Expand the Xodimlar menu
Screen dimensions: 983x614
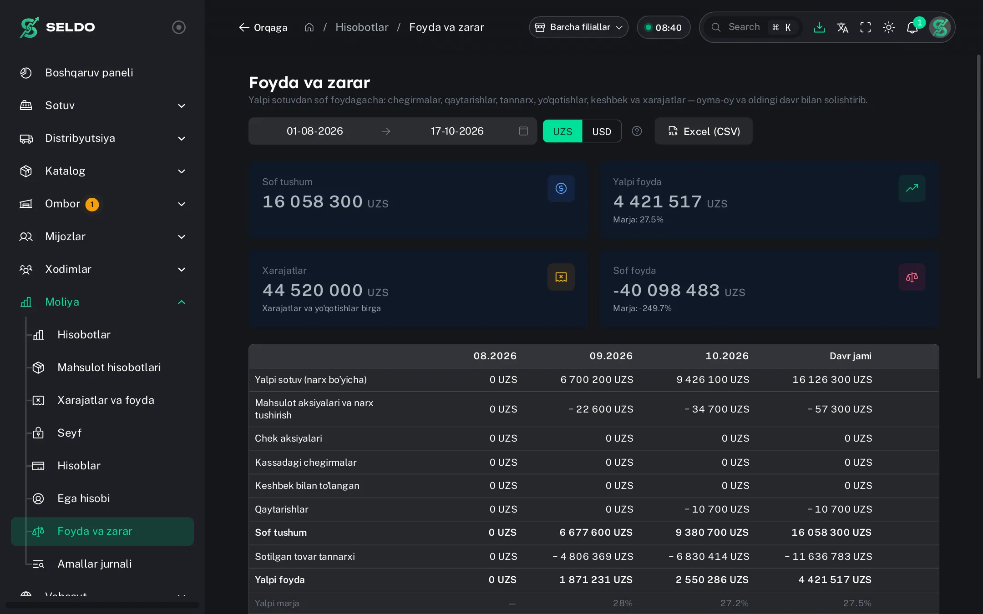(102, 269)
